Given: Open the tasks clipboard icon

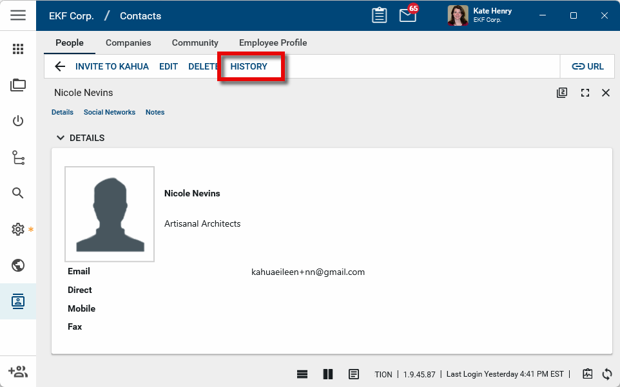Looking at the screenshot, I should click(x=380, y=15).
